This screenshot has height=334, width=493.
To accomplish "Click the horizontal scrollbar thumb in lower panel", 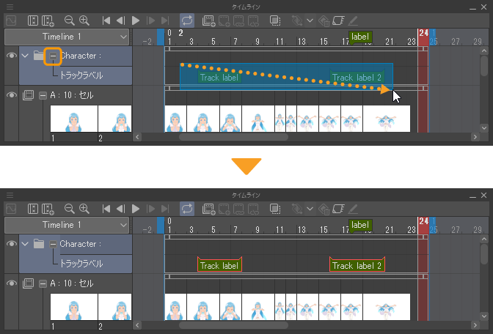I will pos(233,325).
